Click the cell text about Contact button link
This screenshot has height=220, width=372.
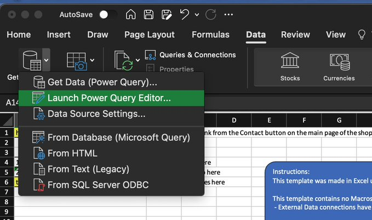pos(288,133)
